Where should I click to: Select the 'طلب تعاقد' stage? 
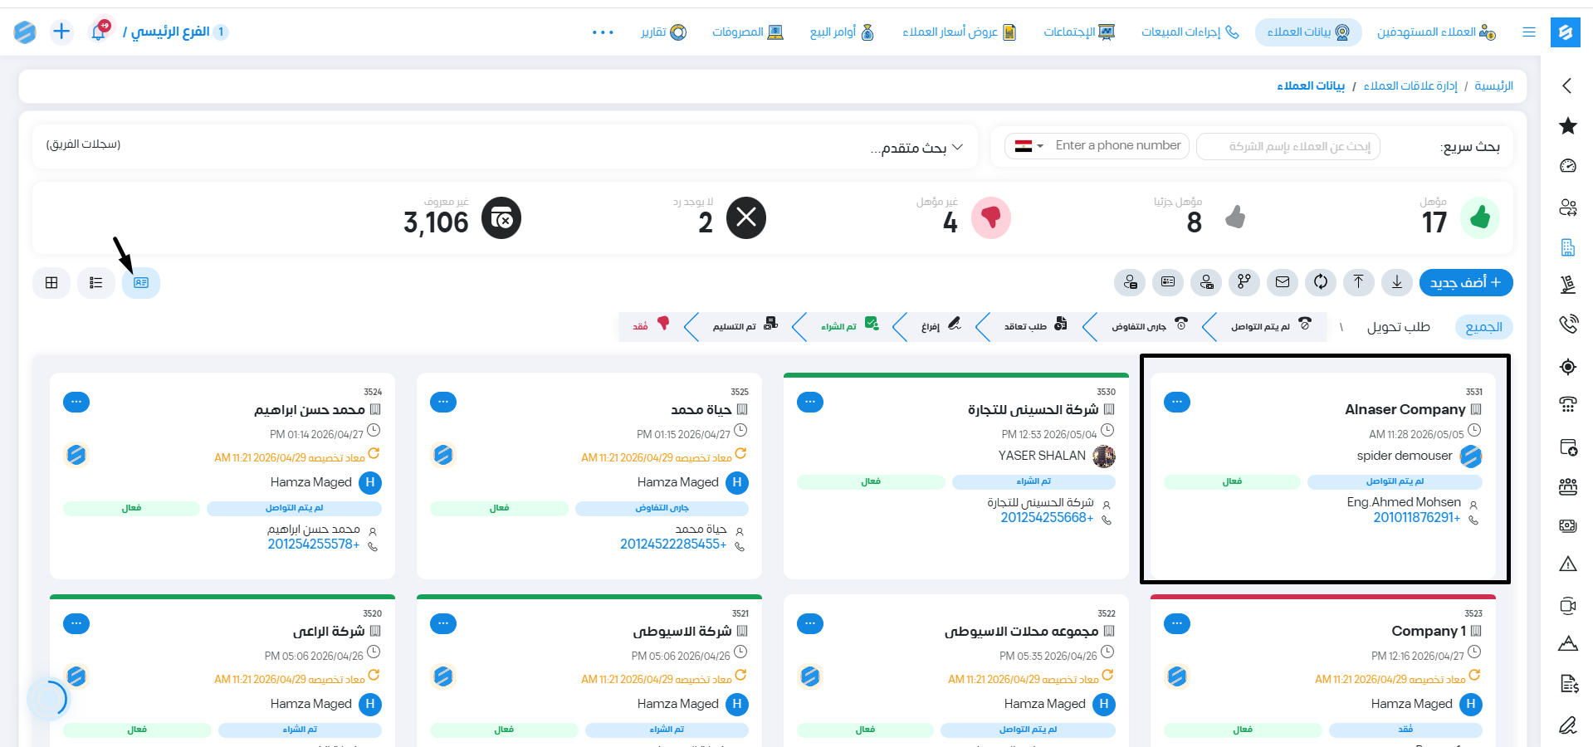[x=1035, y=325]
